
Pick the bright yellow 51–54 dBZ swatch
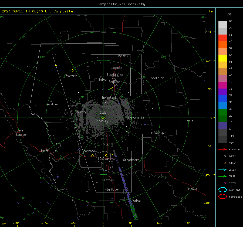222,58
